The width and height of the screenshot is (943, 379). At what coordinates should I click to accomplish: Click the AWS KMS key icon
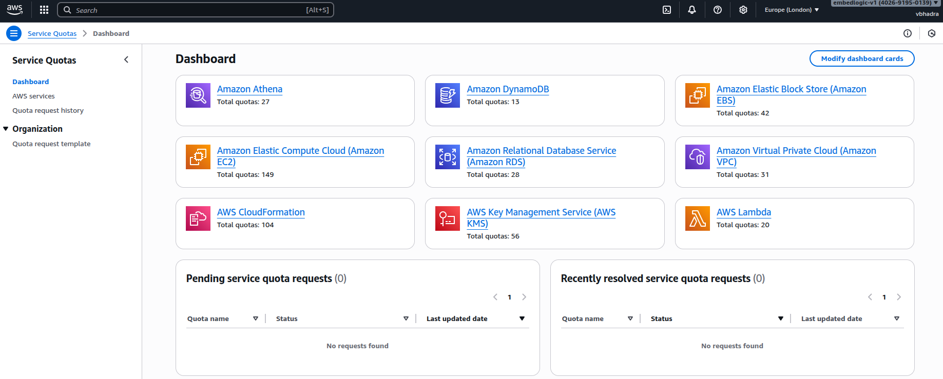tap(447, 218)
